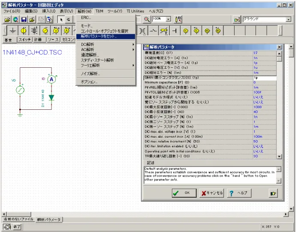Pick the +IC component icon
Screen dimensions: 298x232
click(196, 30)
